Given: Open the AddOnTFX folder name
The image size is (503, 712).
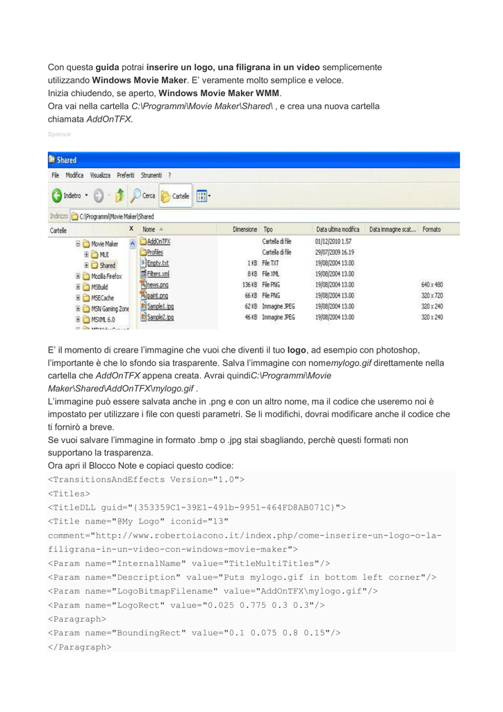Looking at the screenshot, I should [158, 241].
